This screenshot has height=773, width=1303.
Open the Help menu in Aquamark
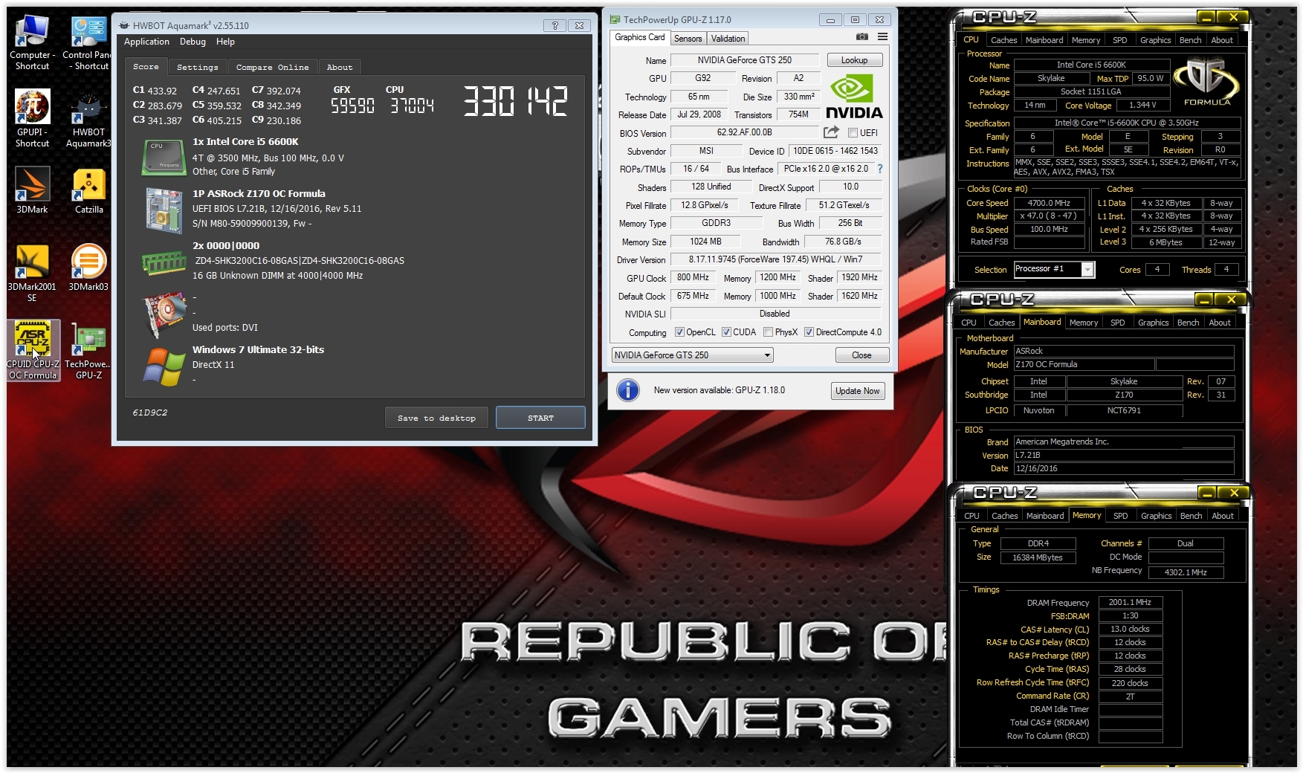click(225, 42)
